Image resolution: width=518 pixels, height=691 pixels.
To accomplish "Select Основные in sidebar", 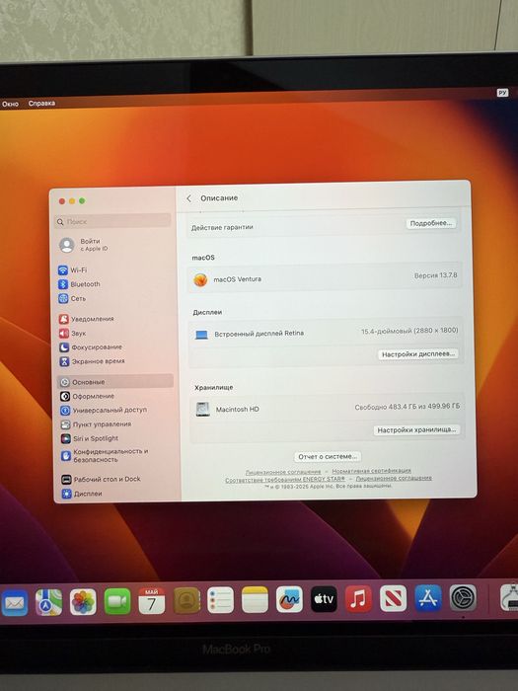I will tap(115, 382).
